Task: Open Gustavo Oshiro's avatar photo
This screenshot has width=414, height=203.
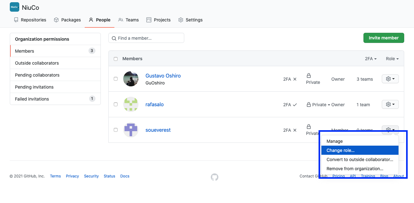Action: [x=131, y=79]
